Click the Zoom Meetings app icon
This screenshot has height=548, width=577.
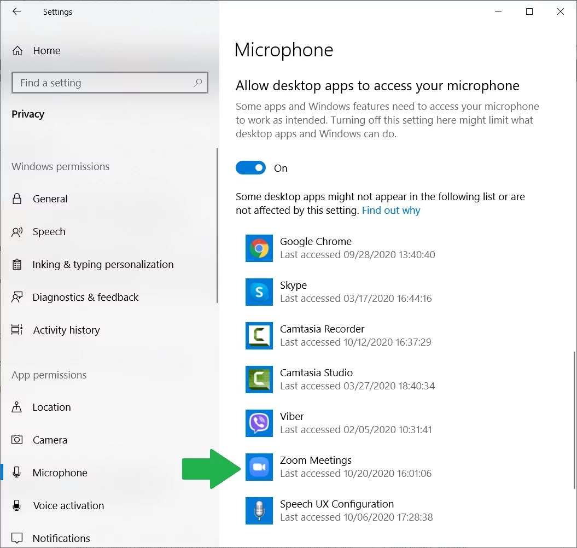tap(259, 467)
